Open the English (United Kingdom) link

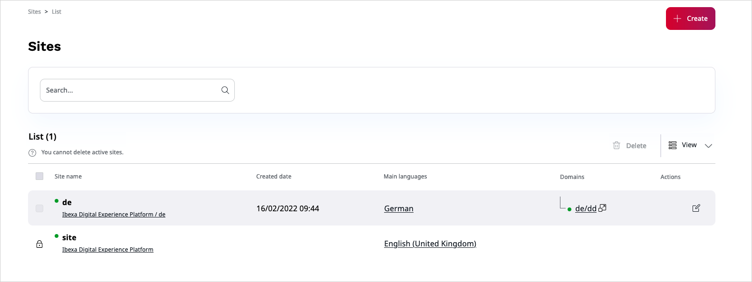(430, 244)
